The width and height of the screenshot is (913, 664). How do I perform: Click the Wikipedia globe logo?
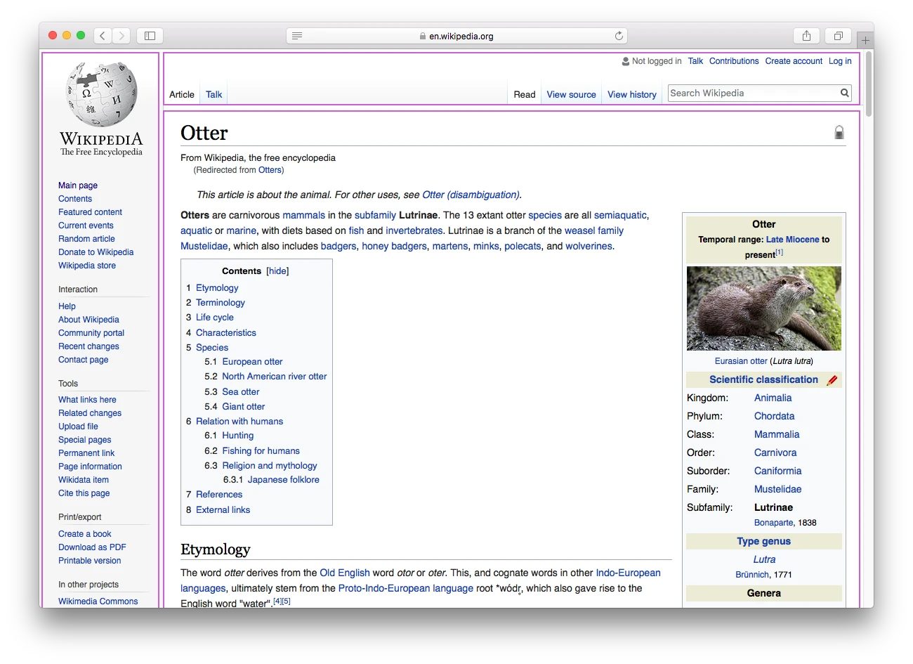pos(100,95)
